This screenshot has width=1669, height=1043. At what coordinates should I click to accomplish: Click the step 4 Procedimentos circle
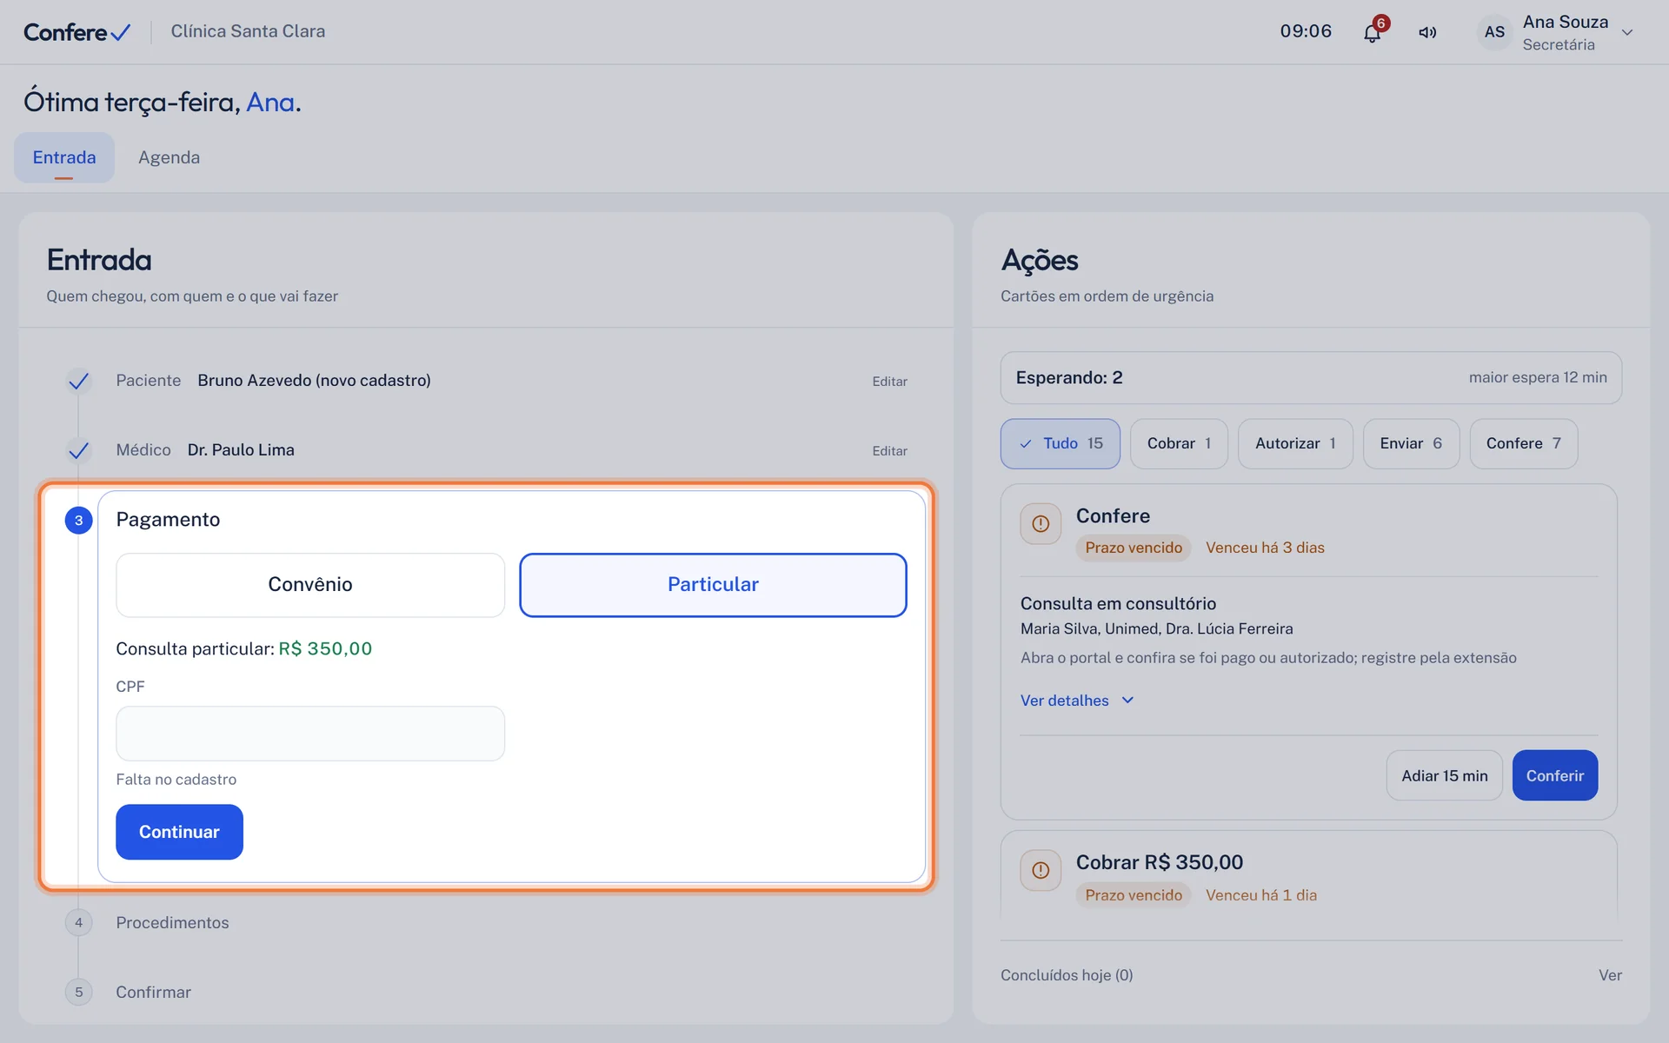point(78,922)
